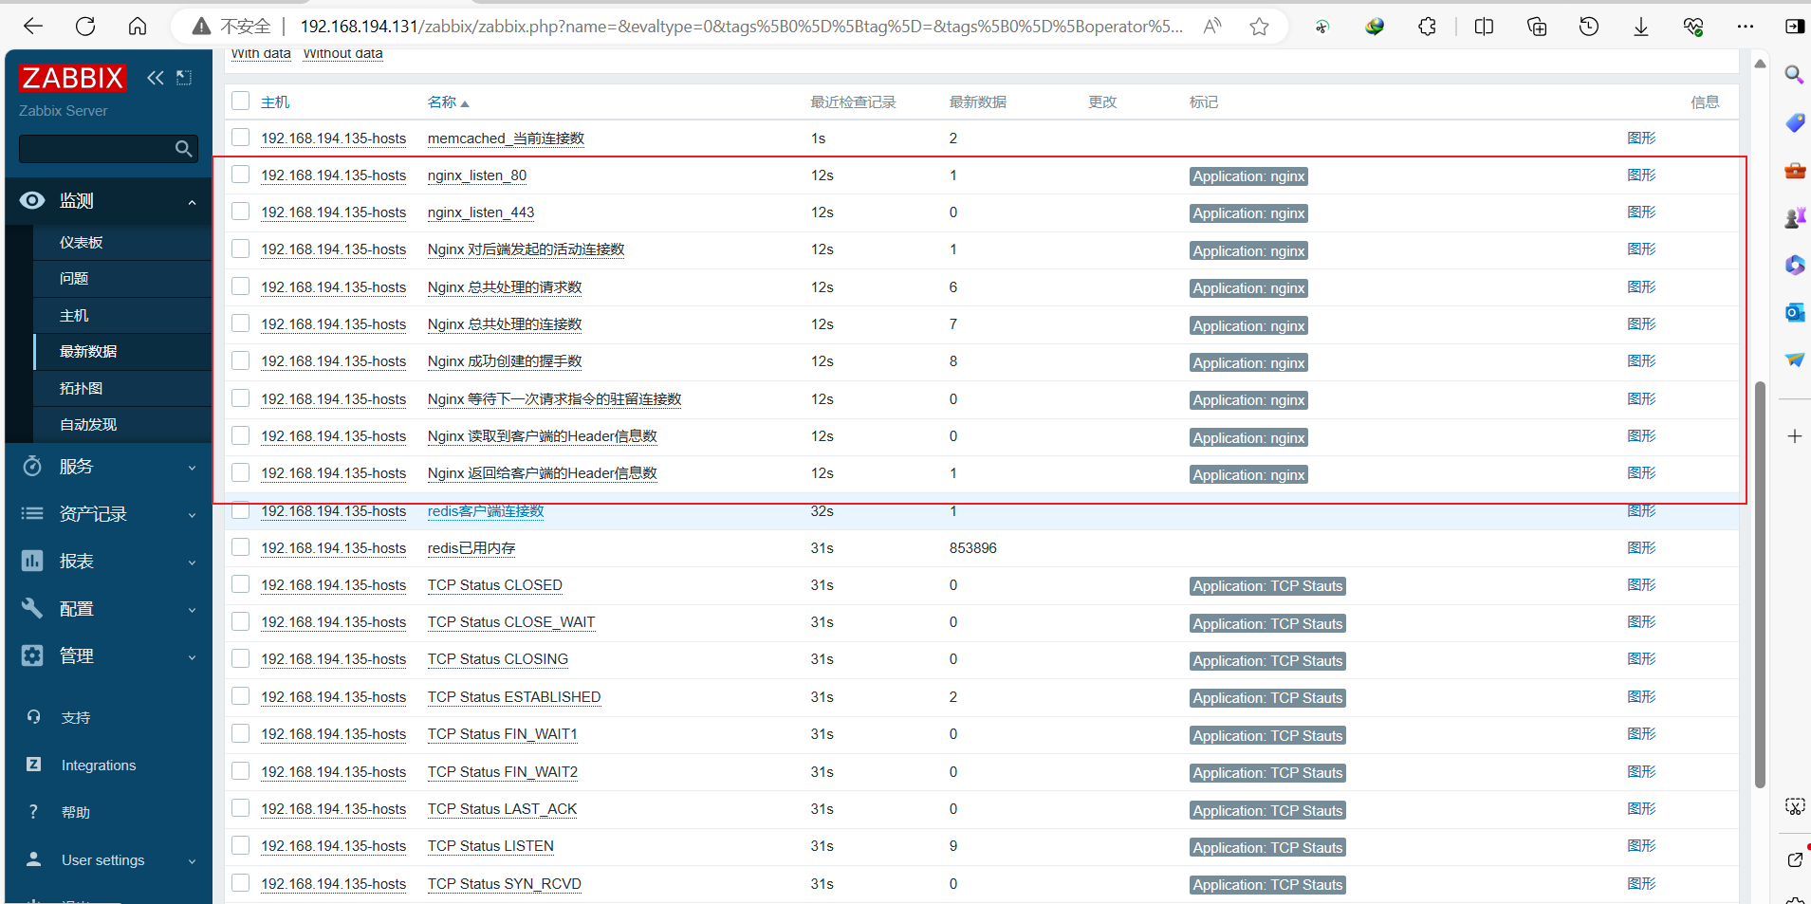Open the redis客户端连接数 item link
This screenshot has height=904, width=1811.
point(486,511)
